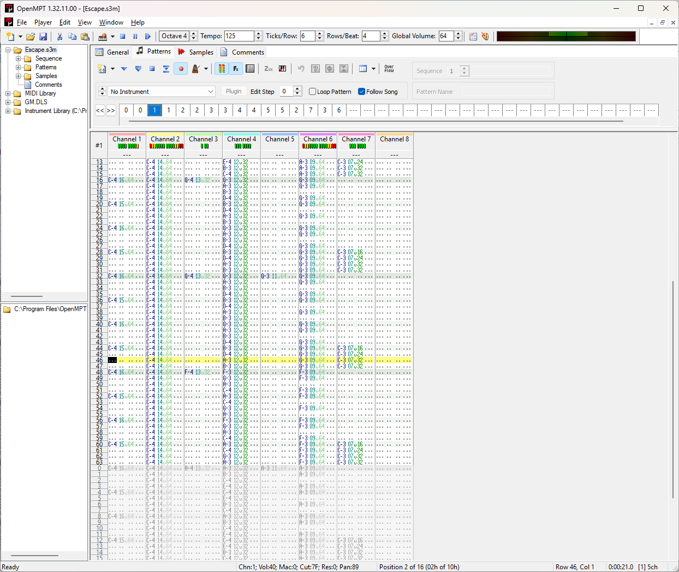Save the module with floppy disk icon
This screenshot has width=679, height=572.
click(43, 37)
